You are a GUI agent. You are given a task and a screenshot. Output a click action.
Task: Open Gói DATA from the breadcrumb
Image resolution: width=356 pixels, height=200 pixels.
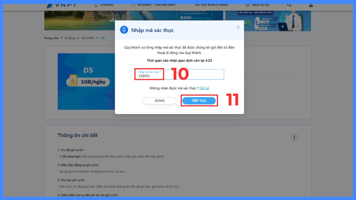pyautogui.click(x=88, y=38)
